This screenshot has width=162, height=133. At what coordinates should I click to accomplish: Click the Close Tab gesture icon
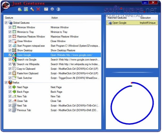coord(14,101)
